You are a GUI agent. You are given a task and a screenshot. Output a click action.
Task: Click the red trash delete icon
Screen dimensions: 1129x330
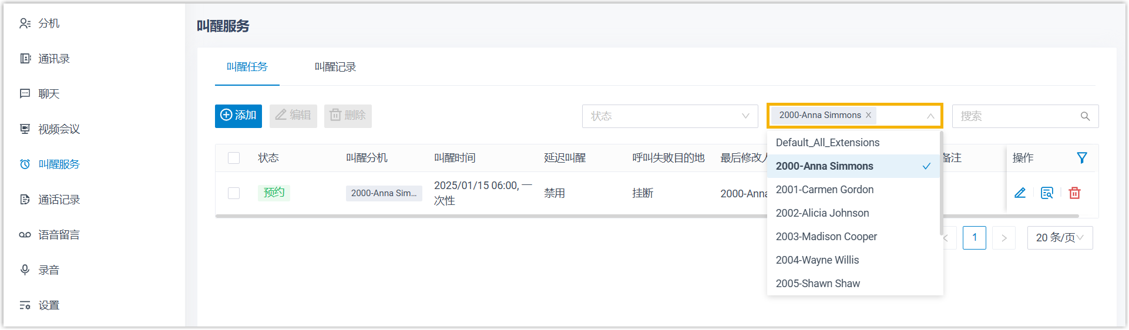tap(1074, 193)
